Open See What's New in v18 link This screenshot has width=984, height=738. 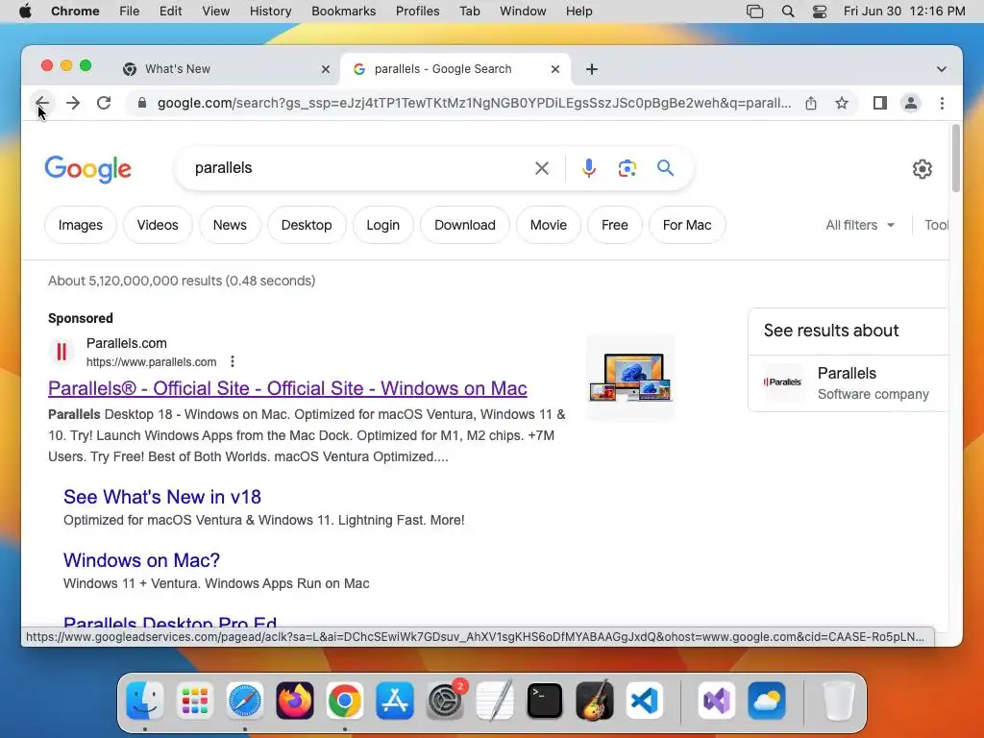coord(161,497)
